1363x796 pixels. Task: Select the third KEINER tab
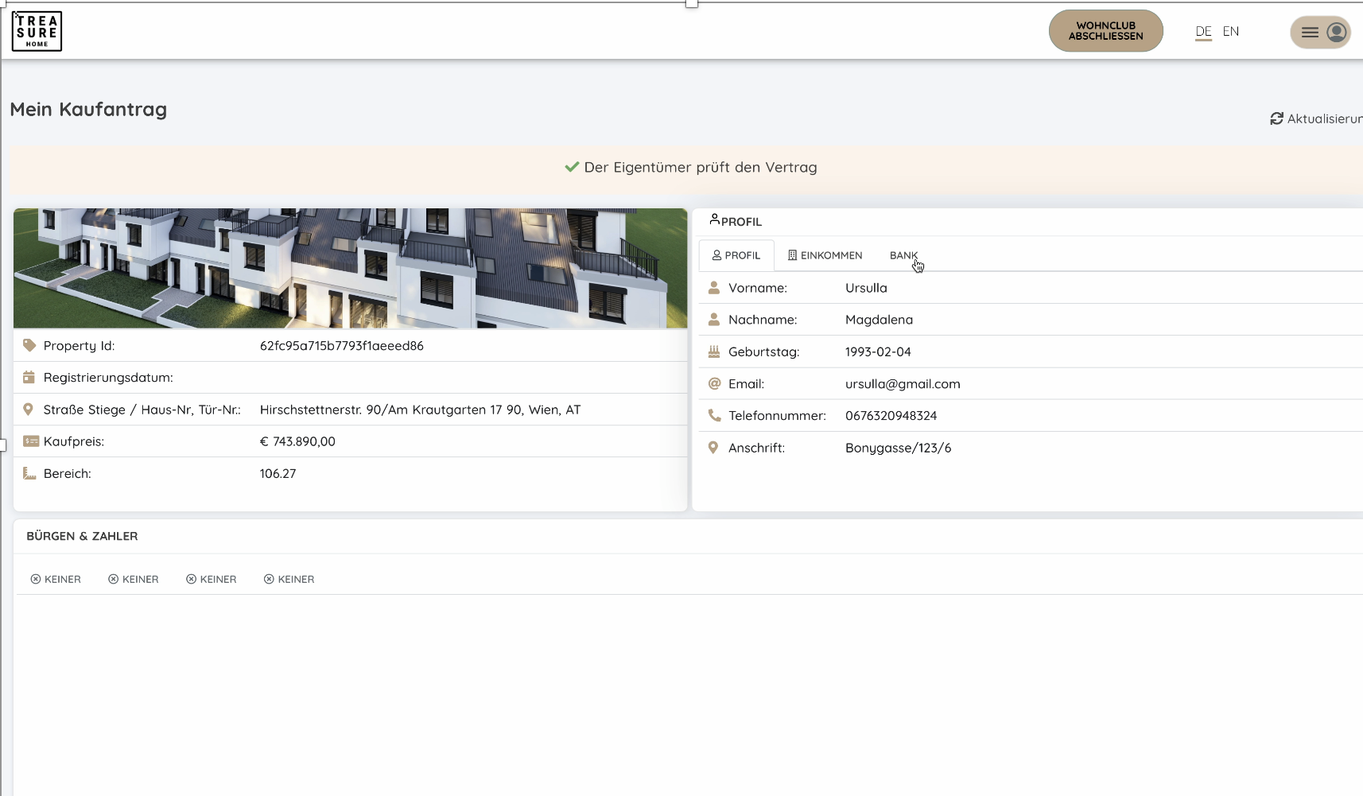[x=212, y=579]
